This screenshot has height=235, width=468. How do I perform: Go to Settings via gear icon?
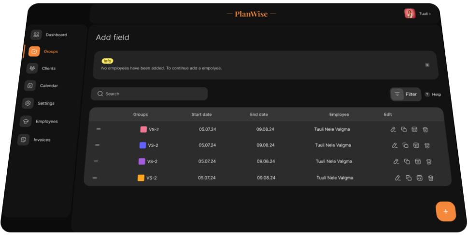click(x=28, y=103)
